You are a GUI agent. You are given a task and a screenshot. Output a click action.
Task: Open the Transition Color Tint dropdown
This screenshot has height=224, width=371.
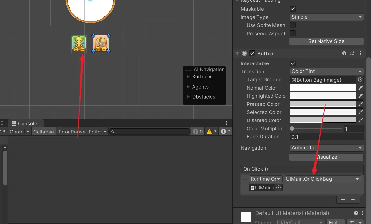coord(327,72)
